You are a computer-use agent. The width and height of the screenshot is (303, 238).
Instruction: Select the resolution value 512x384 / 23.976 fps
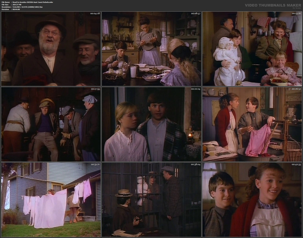click(x=28, y=7)
